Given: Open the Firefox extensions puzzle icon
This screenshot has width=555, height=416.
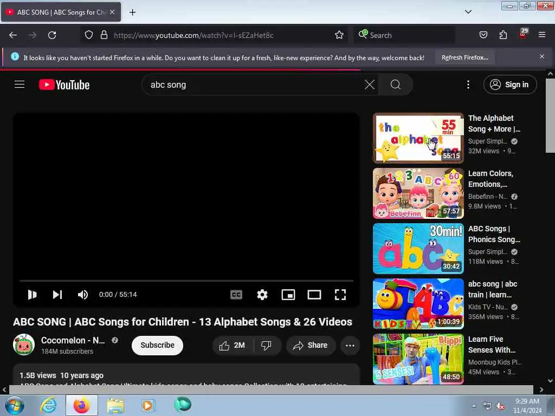Looking at the screenshot, I should pyautogui.click(x=503, y=35).
